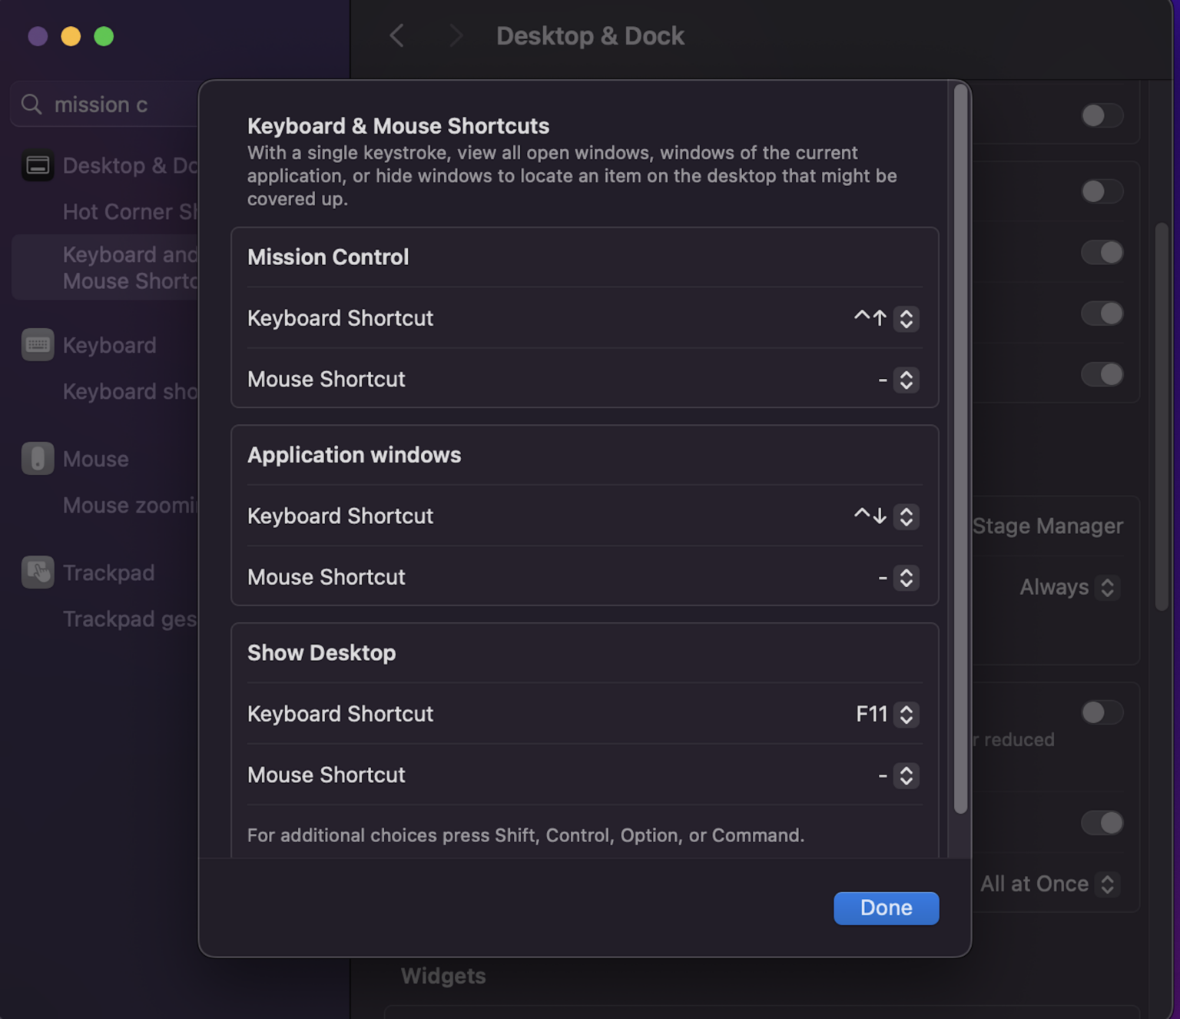1180x1019 pixels.
Task: Select Mouse in the settings sidebar
Action: tap(94, 459)
